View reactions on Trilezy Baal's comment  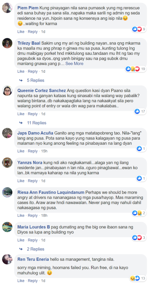tap(136, 69)
